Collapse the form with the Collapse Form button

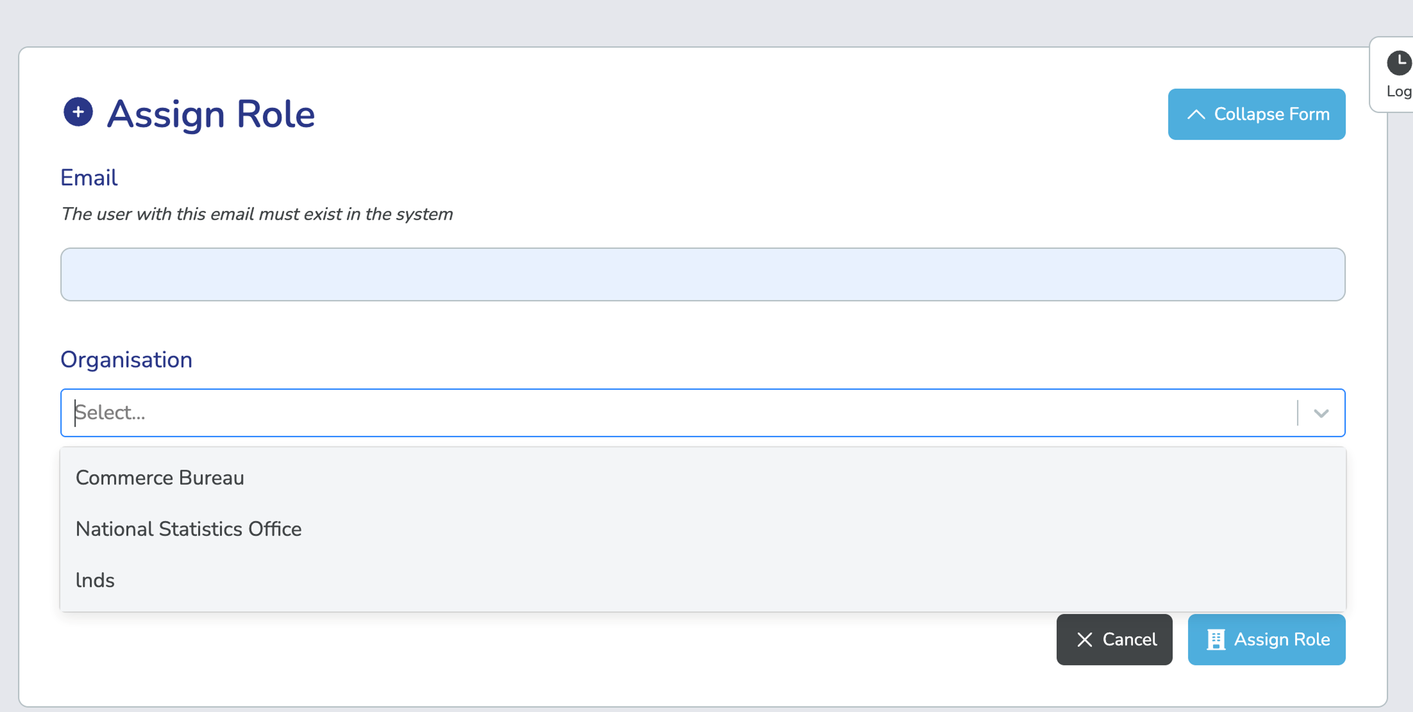click(1256, 114)
